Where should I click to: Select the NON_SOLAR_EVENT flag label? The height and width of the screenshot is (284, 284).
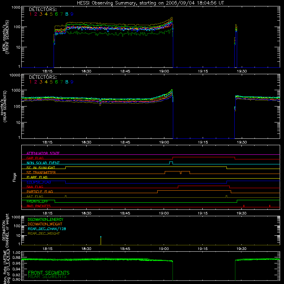point(43,163)
